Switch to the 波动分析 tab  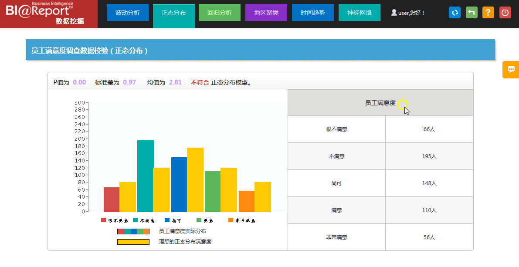coord(127,12)
